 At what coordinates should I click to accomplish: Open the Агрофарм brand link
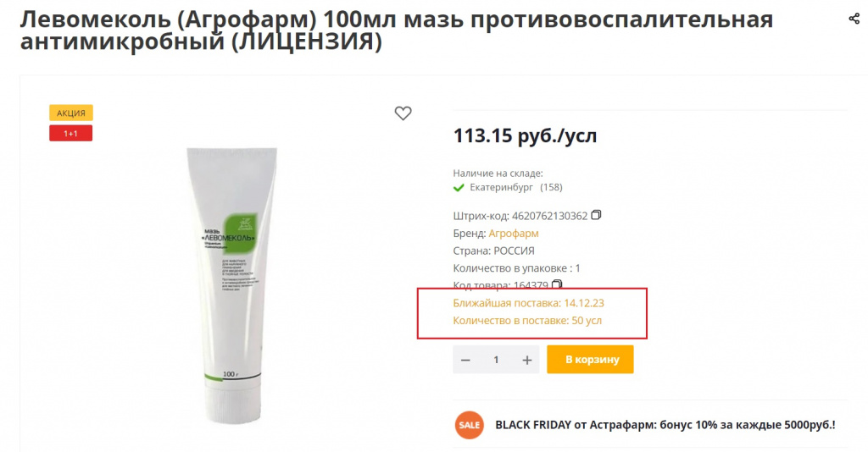[513, 233]
